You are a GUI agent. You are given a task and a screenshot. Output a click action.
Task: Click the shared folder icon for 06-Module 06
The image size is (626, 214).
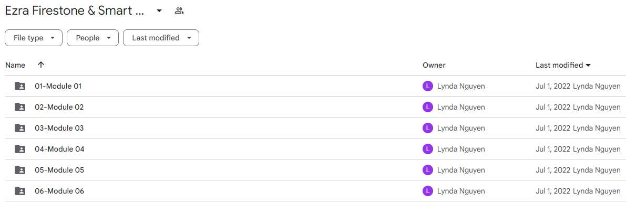pyautogui.click(x=20, y=191)
